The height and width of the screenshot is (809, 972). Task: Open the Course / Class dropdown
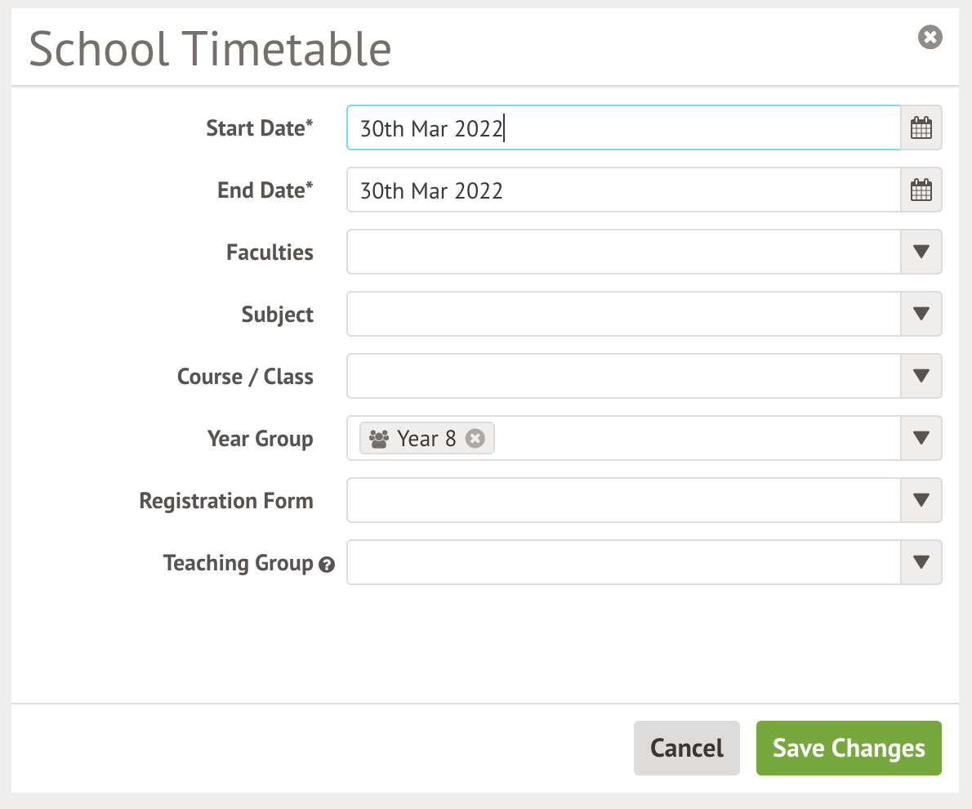(921, 376)
